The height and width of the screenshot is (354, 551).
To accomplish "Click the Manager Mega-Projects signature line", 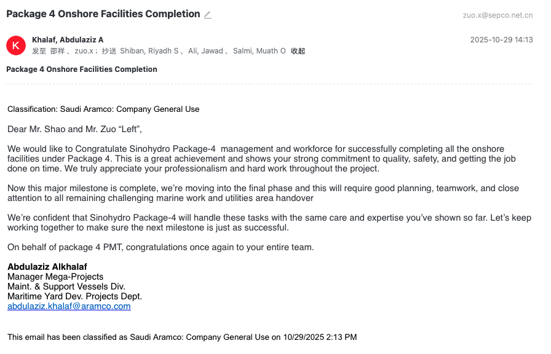I will tap(55, 277).
